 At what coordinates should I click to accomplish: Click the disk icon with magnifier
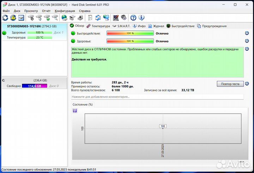click(55, 18)
